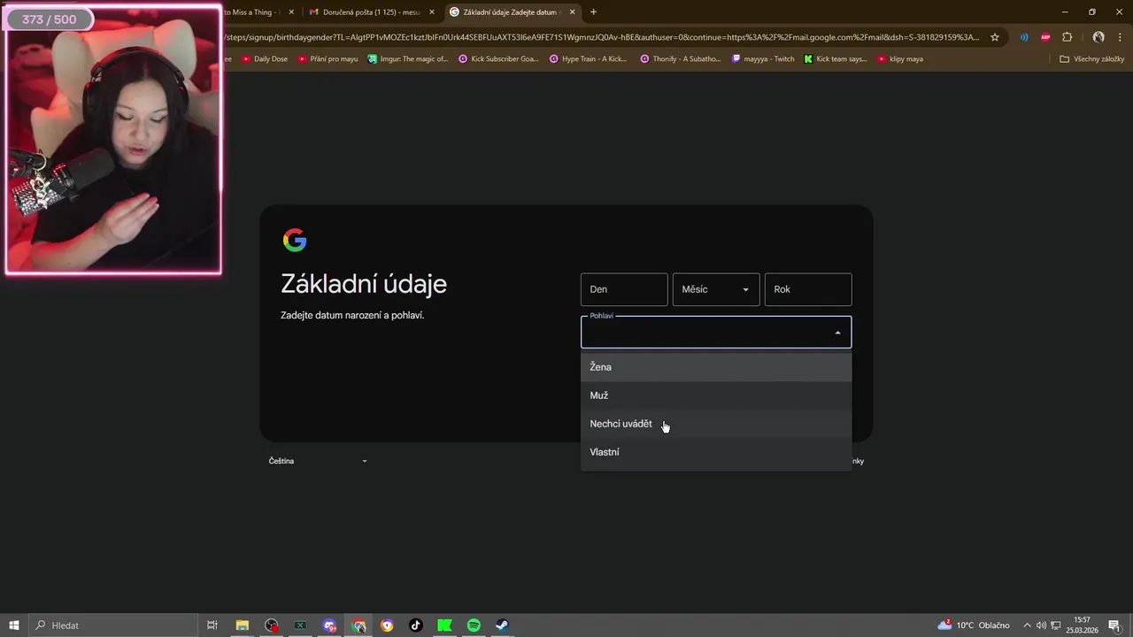
Task: Open the Chrome profile avatar
Action: [x=1098, y=37]
